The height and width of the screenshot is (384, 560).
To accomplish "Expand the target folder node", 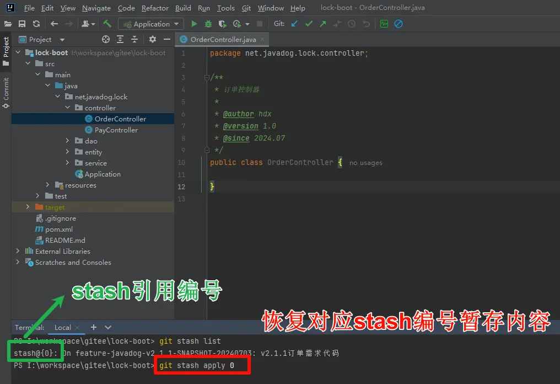I will [x=28, y=207].
